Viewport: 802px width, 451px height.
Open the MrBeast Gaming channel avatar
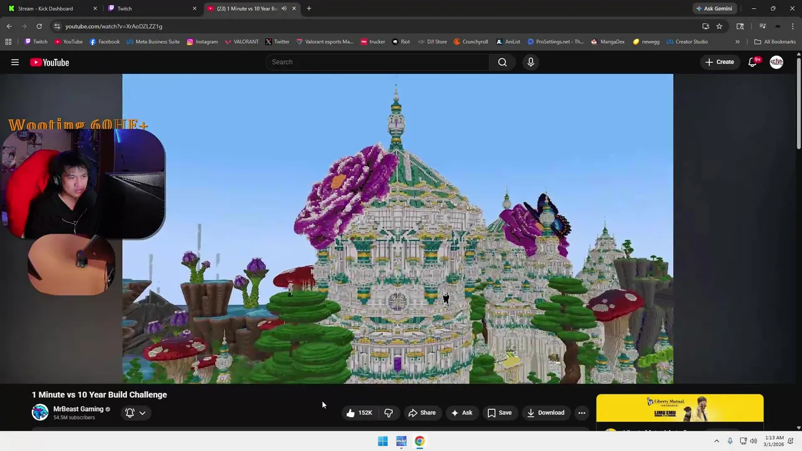[40, 412]
